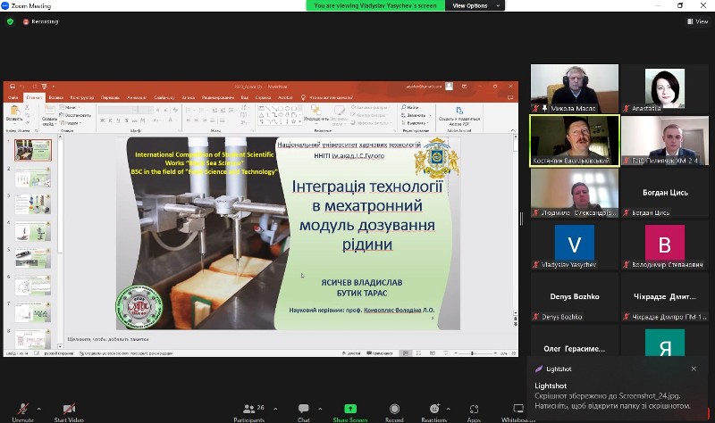
Task: Open the Apps icon in toolbar
Action: tap(474, 410)
